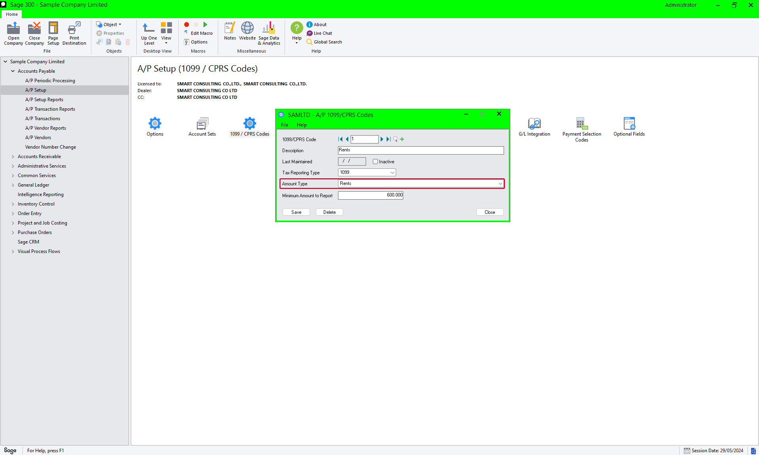Open Sage Data & Analytics
759x455 pixels.
pyautogui.click(x=269, y=33)
